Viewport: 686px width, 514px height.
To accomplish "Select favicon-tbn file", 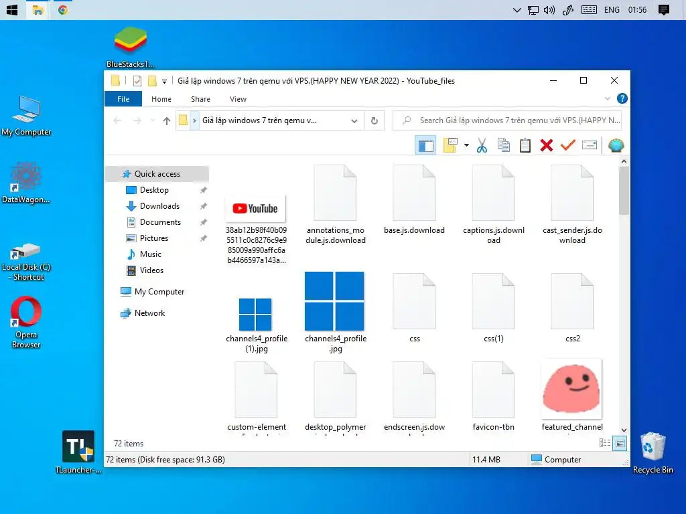I will coord(493,397).
